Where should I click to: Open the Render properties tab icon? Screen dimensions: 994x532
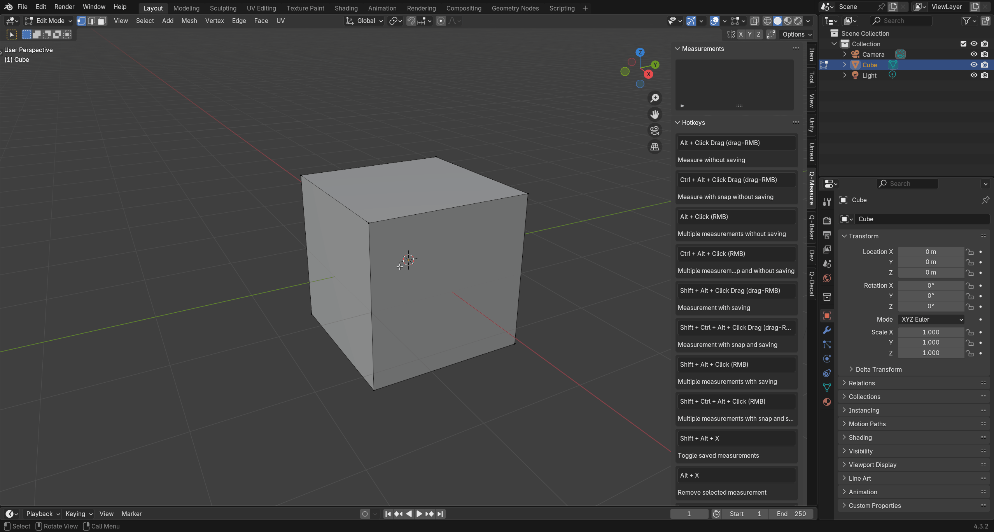[x=827, y=220]
